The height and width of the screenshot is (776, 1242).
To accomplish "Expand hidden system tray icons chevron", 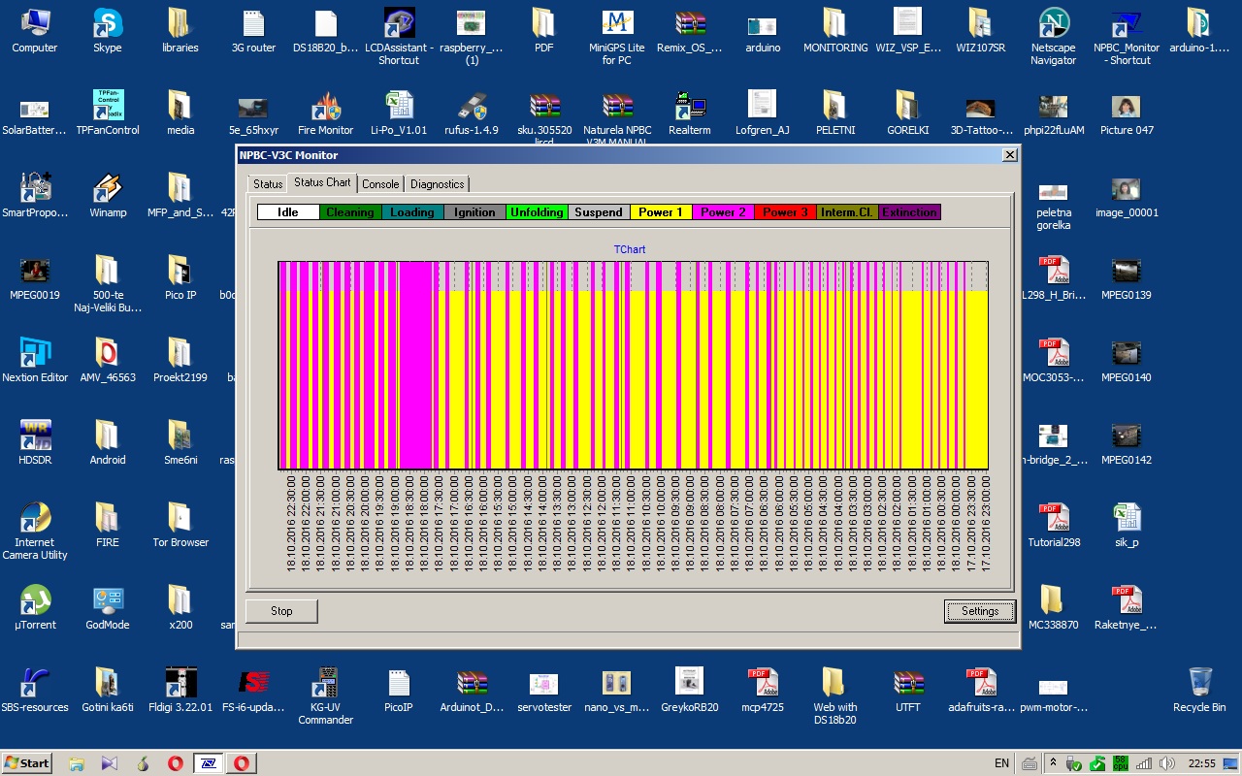I will 1053,763.
